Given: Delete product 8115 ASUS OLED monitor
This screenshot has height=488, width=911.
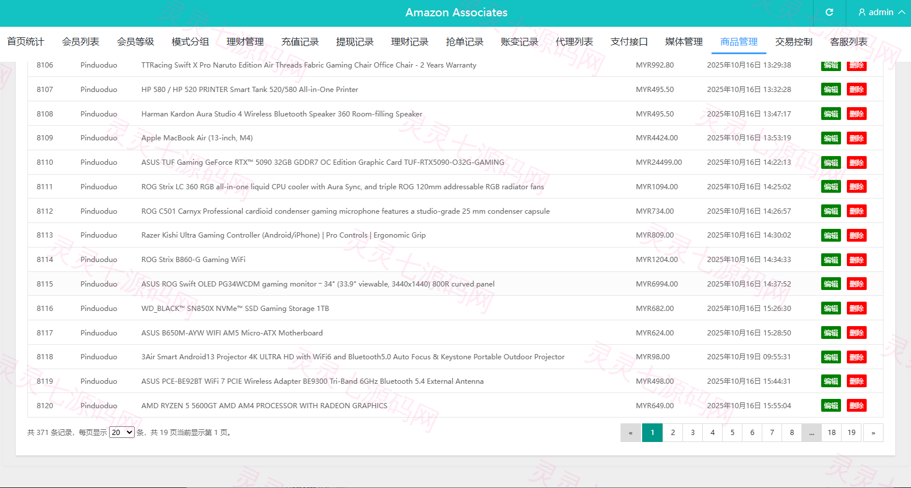Looking at the screenshot, I should [857, 284].
